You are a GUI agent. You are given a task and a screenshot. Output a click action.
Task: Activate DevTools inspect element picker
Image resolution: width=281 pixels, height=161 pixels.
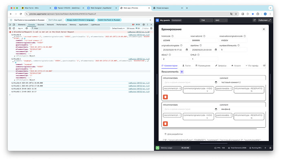[x=10, y=24]
